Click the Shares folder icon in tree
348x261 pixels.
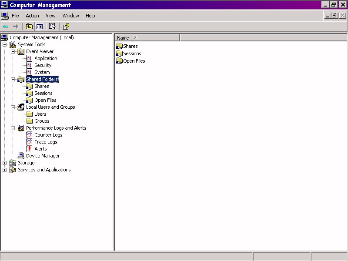point(29,86)
